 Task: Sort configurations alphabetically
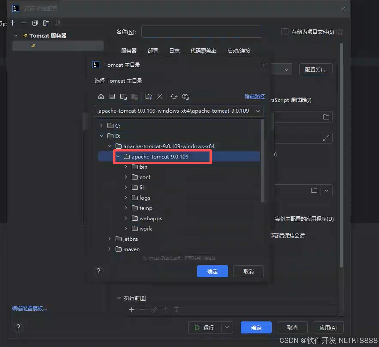coord(58,23)
